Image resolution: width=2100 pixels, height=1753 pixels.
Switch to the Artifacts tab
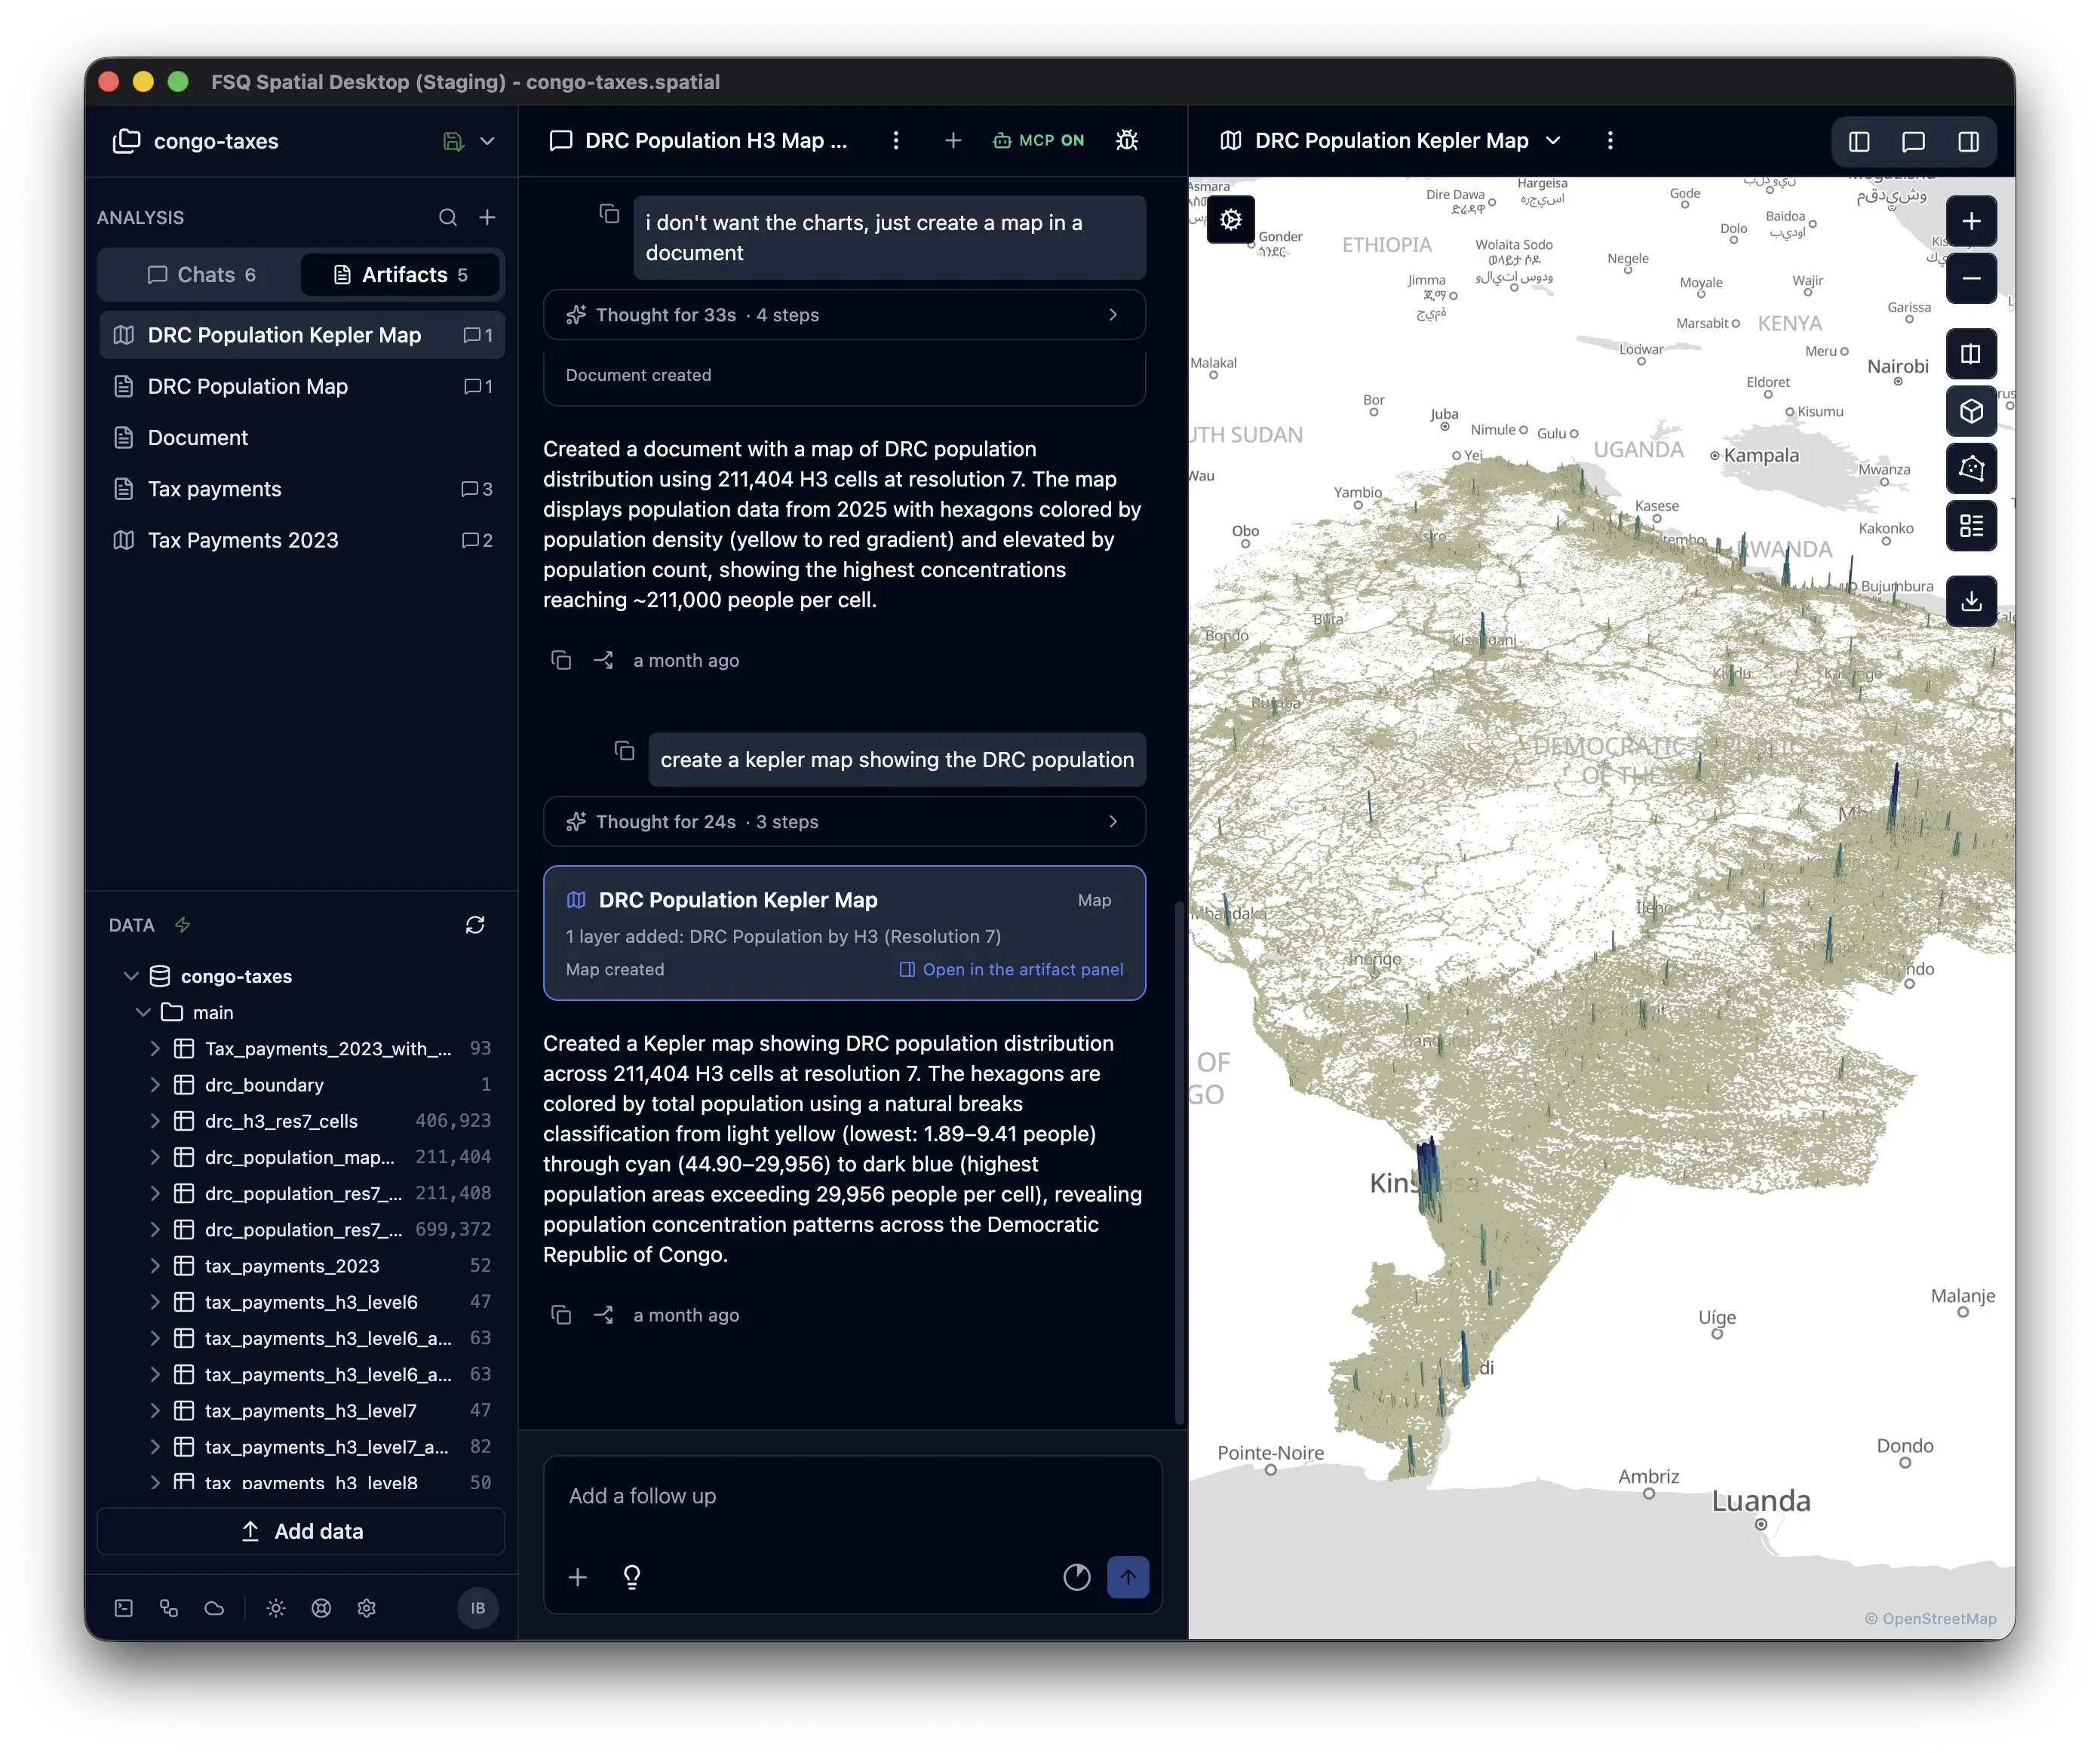400,275
